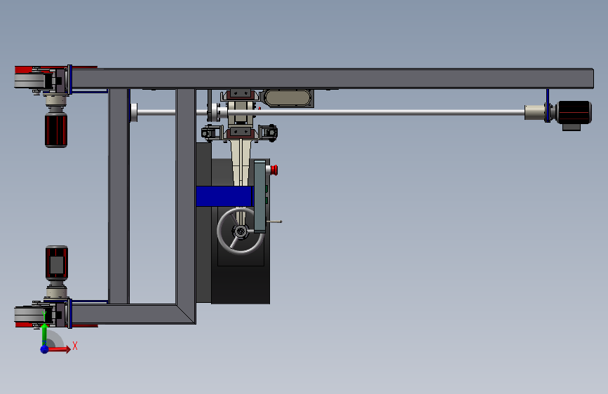The height and width of the screenshot is (394, 608).
Task: Select the leftmost vertical grey frame column
Action: (119, 196)
